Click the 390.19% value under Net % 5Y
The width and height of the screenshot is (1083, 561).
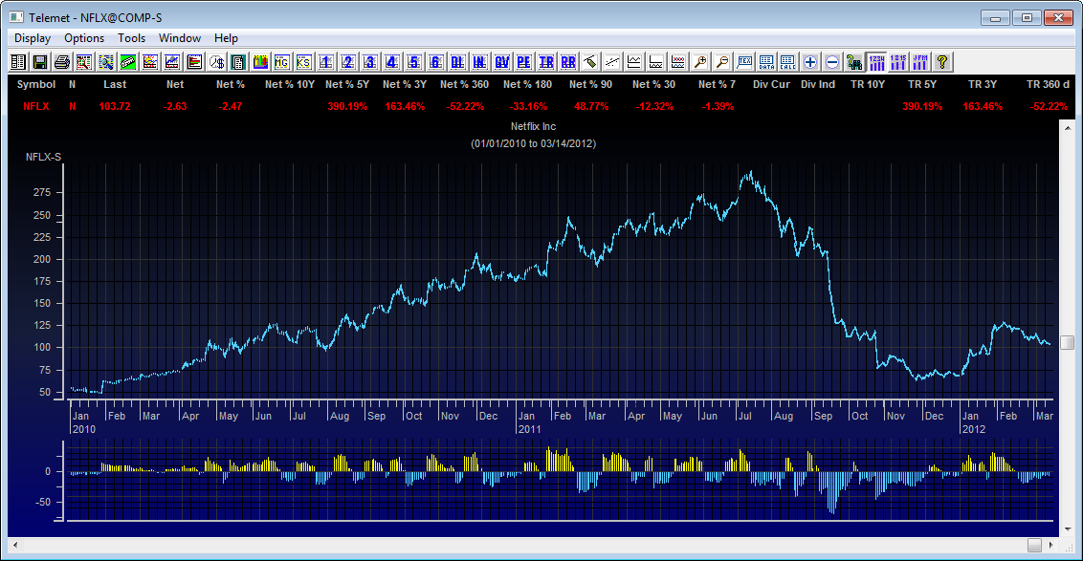347,106
